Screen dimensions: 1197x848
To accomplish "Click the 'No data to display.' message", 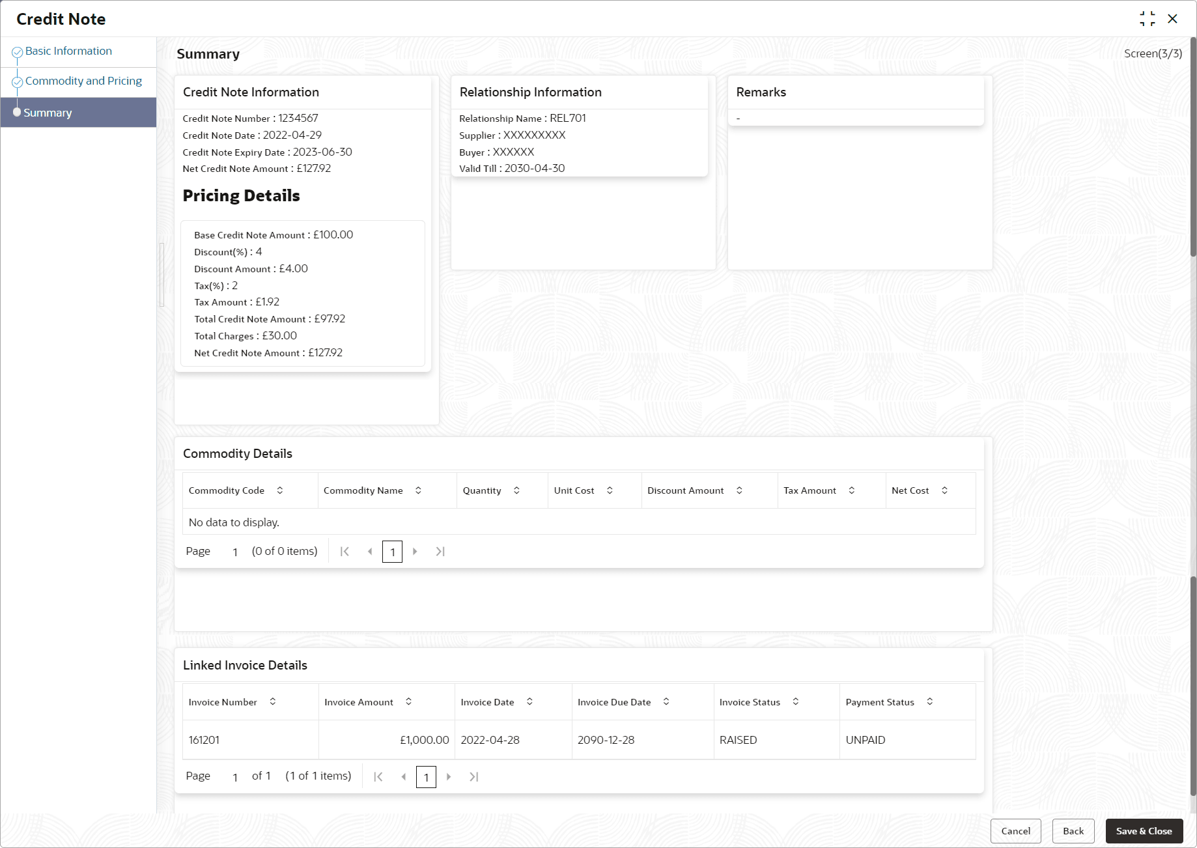I will [x=234, y=522].
